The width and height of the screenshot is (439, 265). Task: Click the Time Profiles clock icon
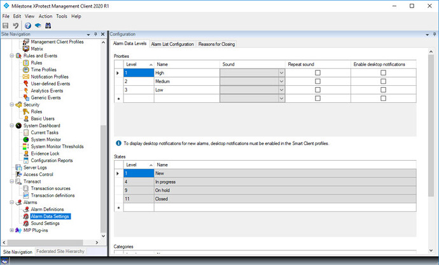point(25,70)
